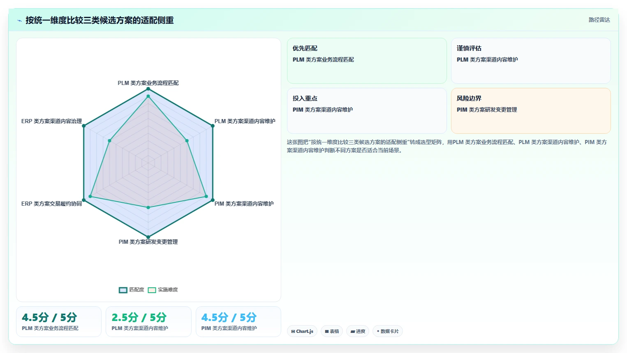This screenshot has height=353, width=627.
Task: Toggle the 匹配度 legend entry
Action: pyautogui.click(x=132, y=290)
